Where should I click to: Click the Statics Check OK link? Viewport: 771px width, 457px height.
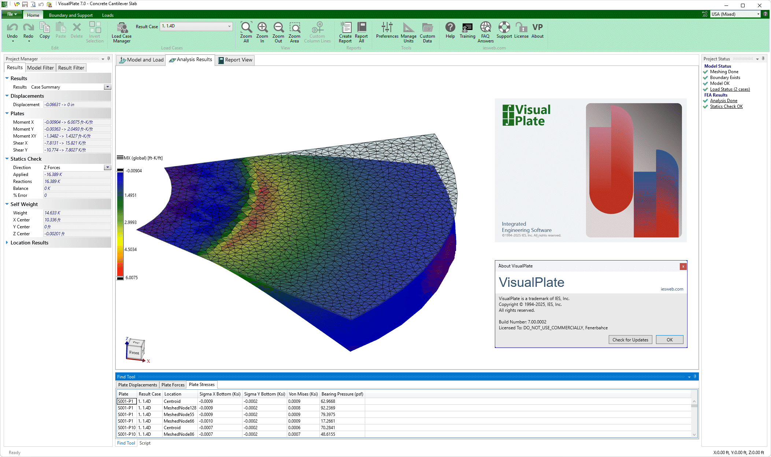point(726,106)
